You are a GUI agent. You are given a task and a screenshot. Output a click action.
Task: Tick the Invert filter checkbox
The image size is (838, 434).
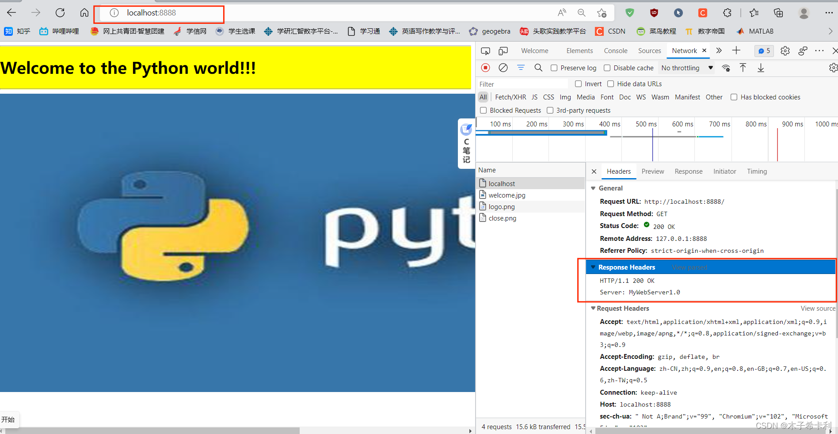pyautogui.click(x=578, y=84)
